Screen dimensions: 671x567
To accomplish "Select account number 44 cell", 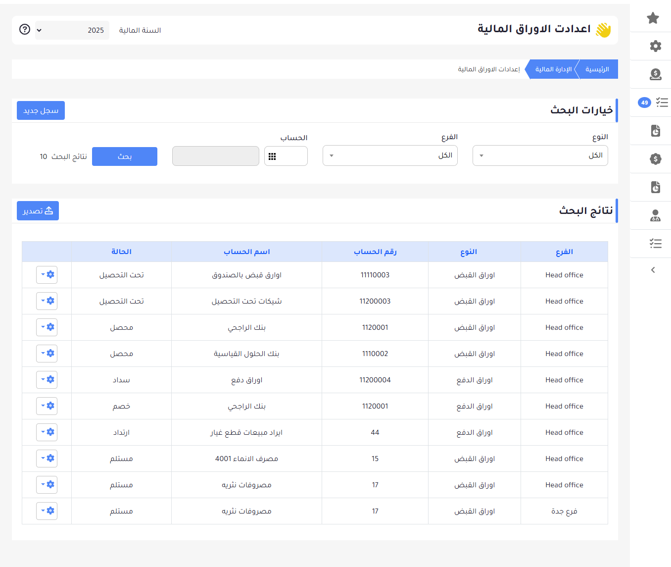I will (375, 432).
